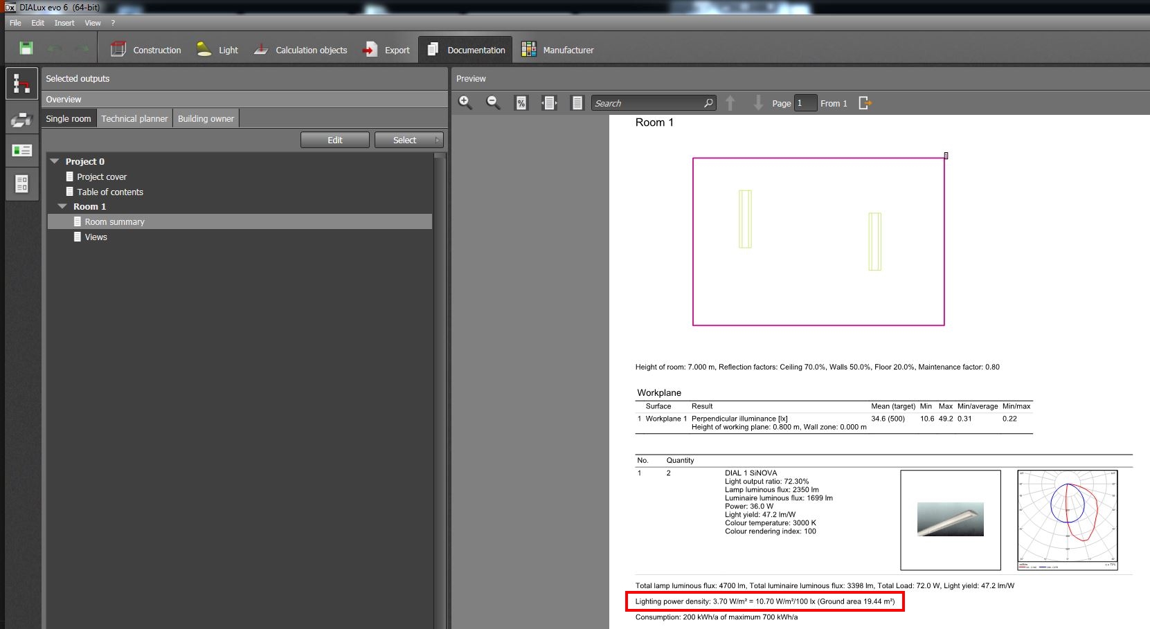Switch to the Technical planner tab

tap(134, 118)
